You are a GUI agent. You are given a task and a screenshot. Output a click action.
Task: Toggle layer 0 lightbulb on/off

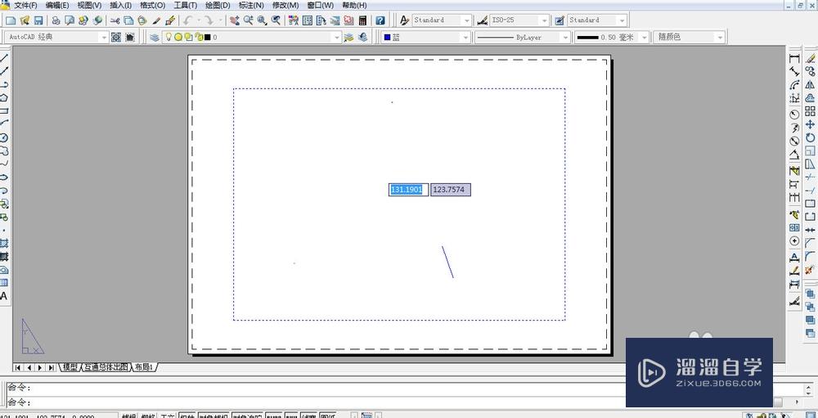tap(169, 37)
